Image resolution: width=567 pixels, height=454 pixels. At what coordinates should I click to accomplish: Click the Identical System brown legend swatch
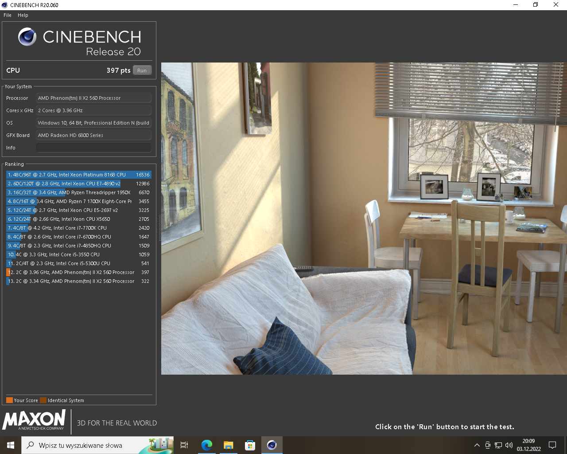[43, 400]
